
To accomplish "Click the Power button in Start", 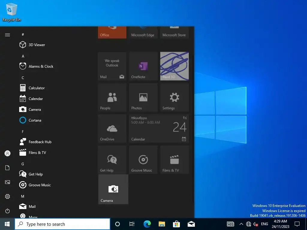I will tap(7, 211).
